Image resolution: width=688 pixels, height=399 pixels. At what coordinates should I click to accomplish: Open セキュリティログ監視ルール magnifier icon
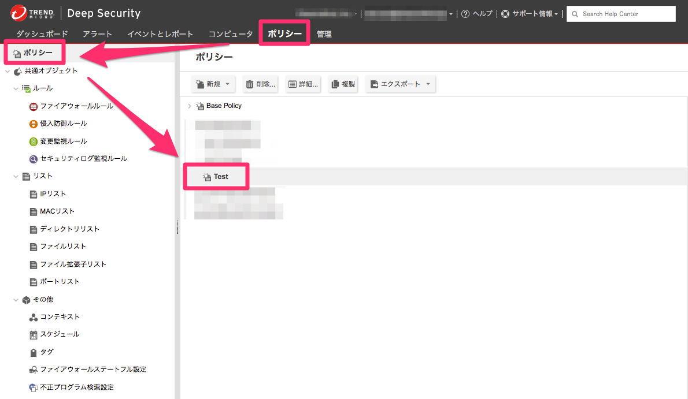point(34,159)
